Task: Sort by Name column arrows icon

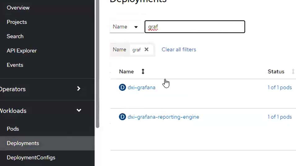Action: point(143,72)
